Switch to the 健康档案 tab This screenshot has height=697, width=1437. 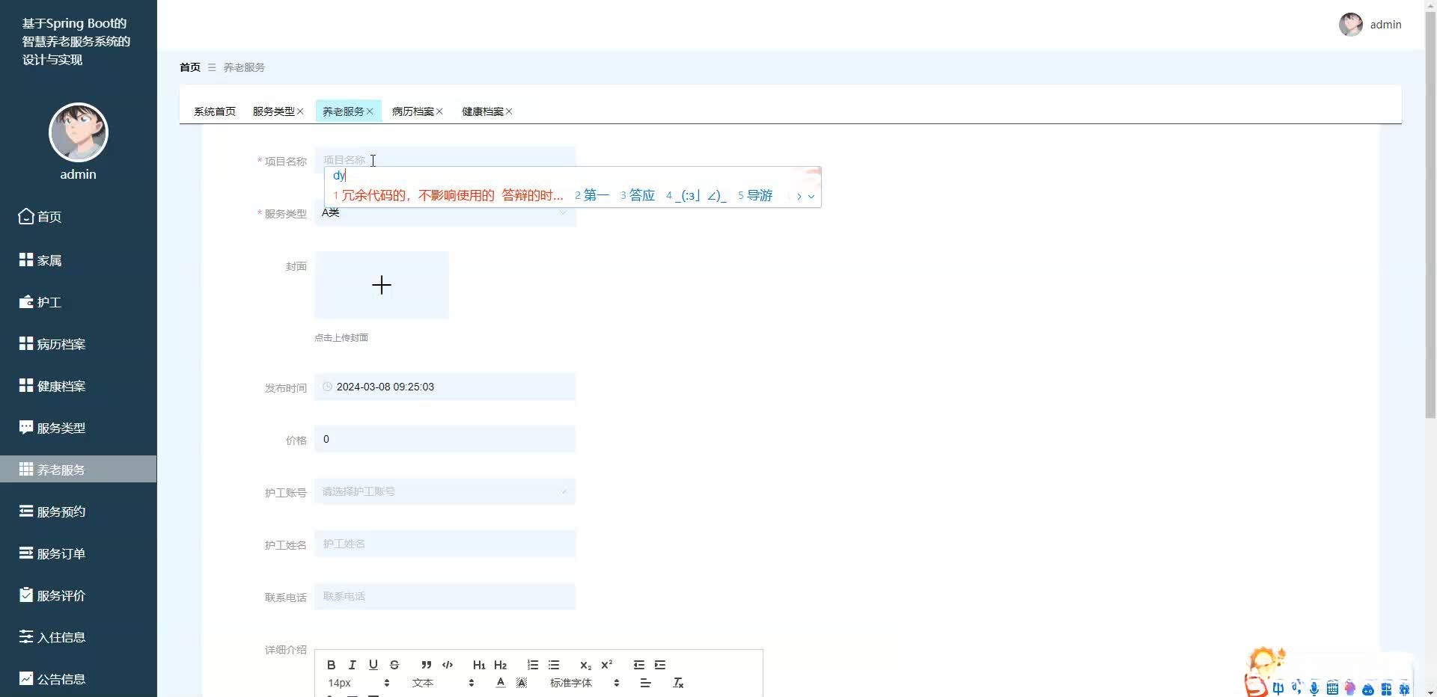point(483,111)
